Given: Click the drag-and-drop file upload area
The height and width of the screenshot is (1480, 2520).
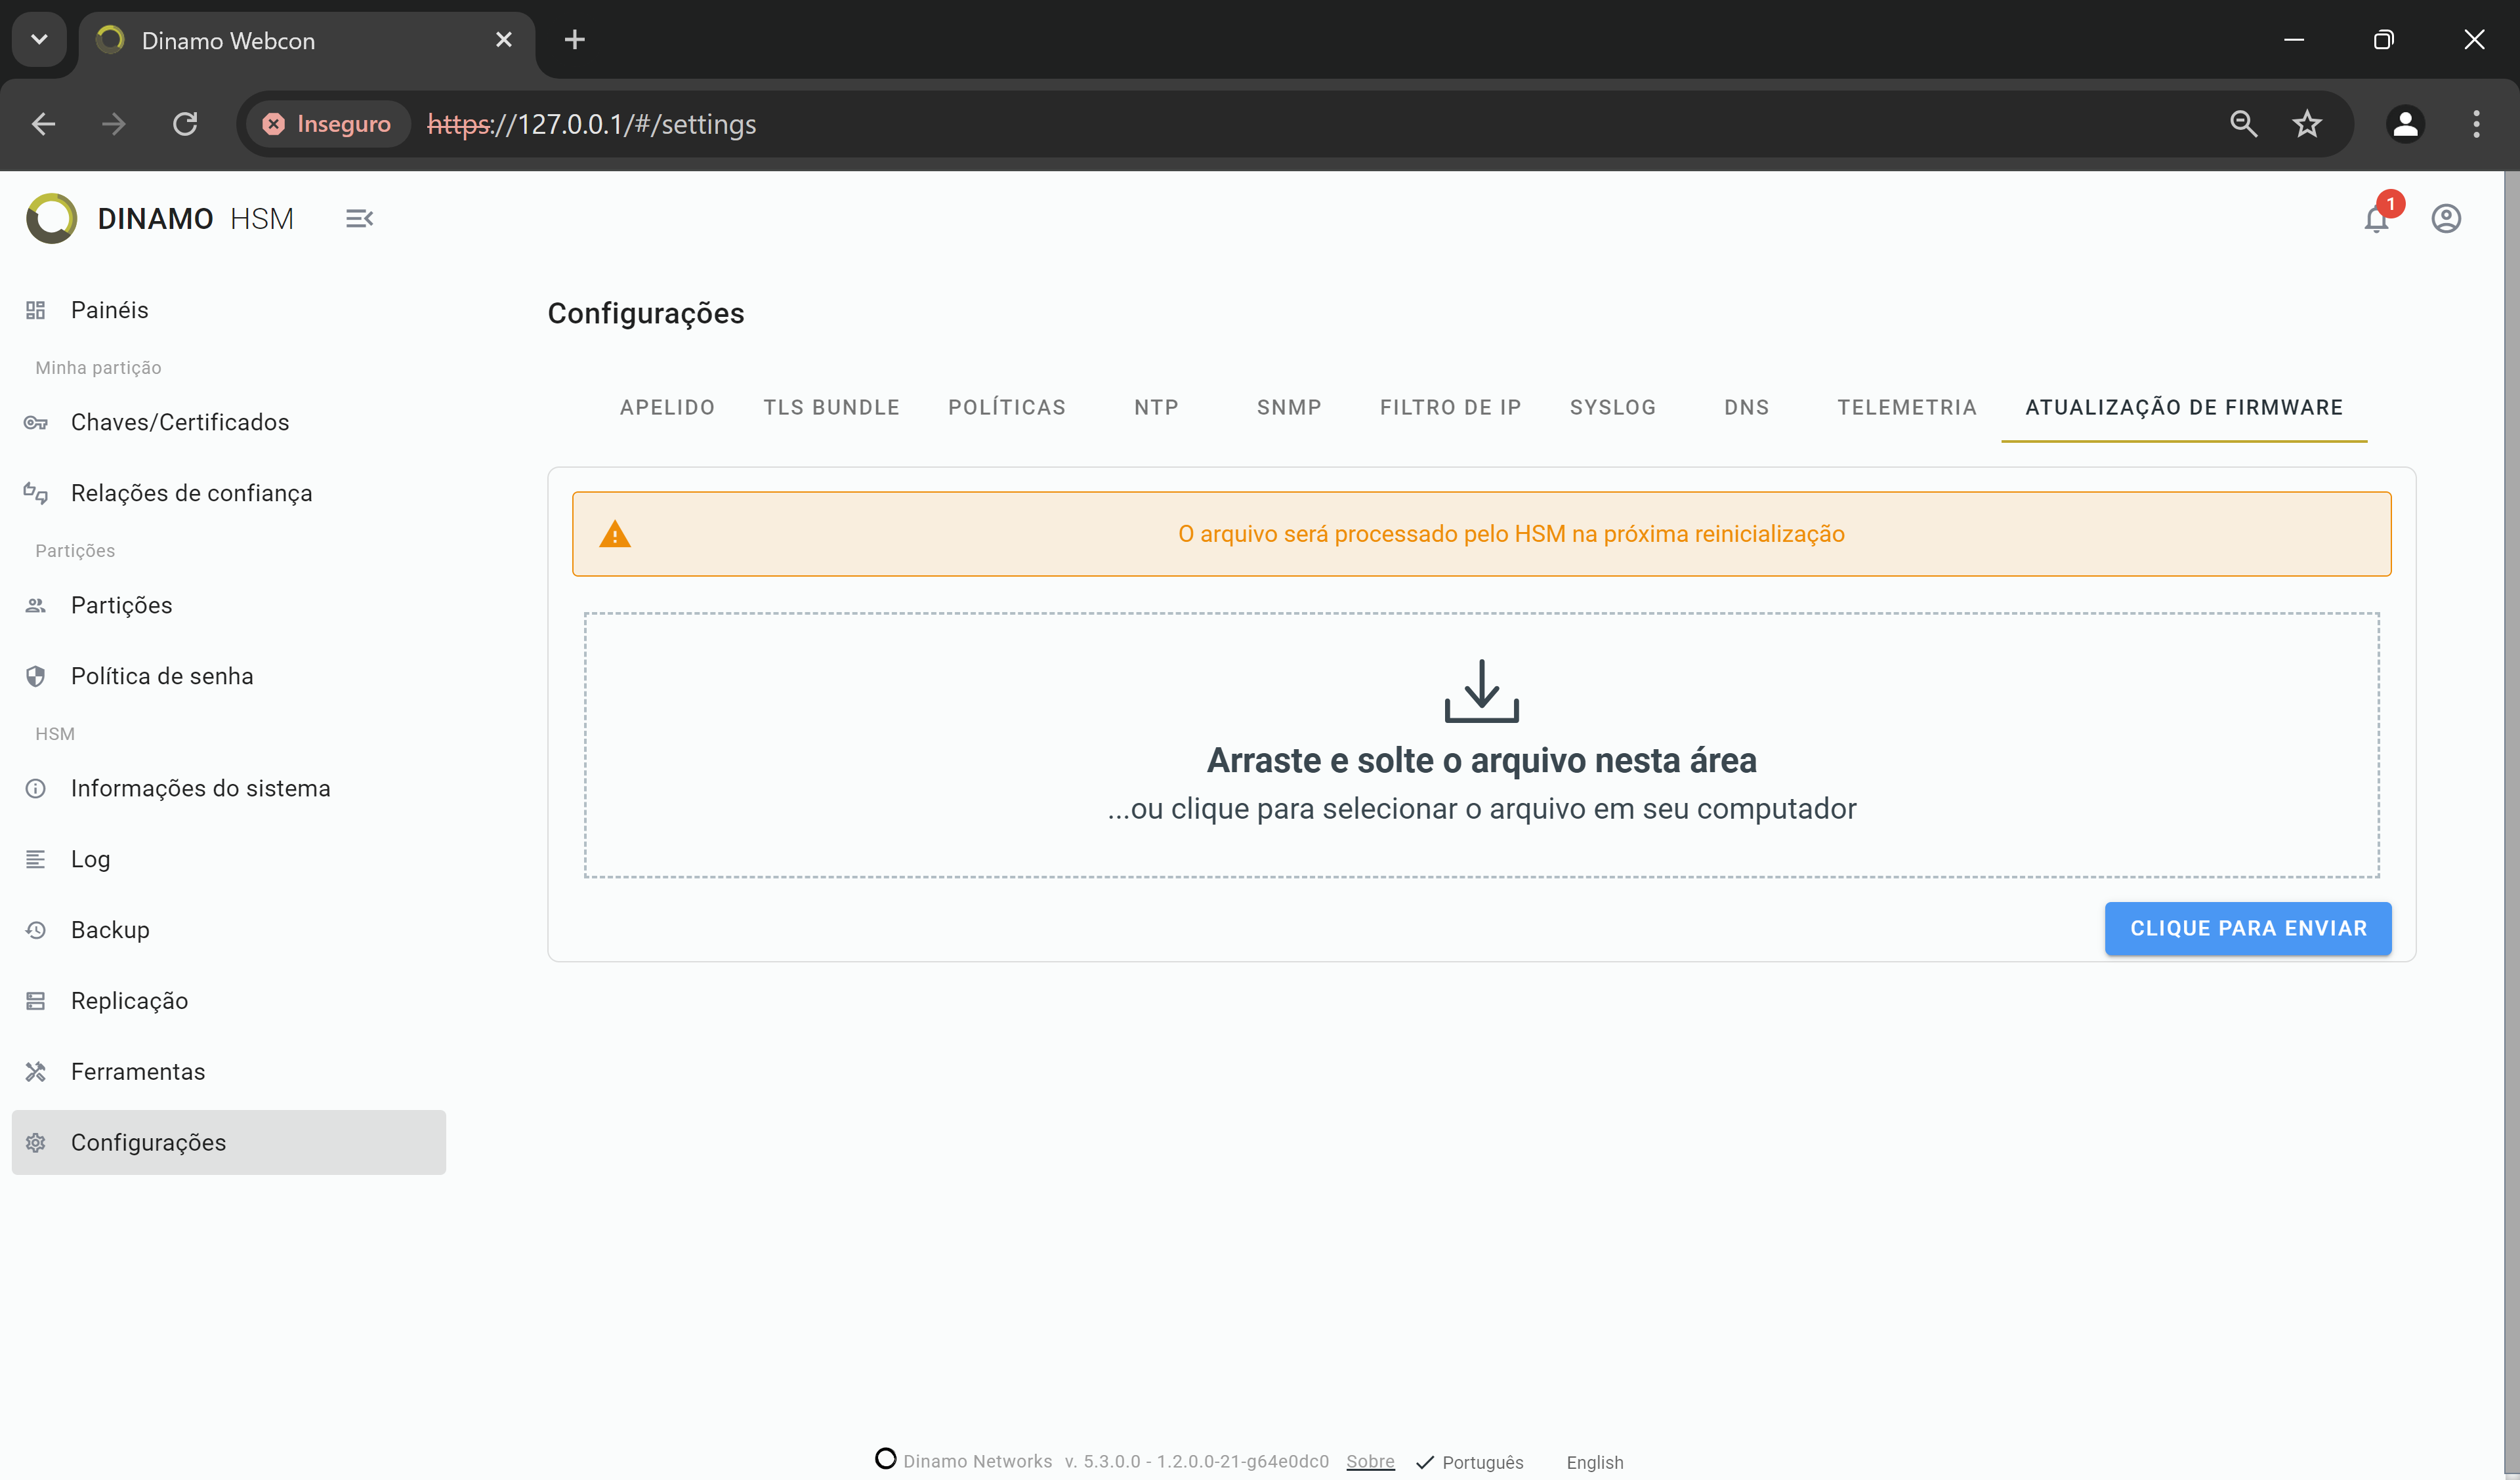Looking at the screenshot, I should click(1482, 745).
